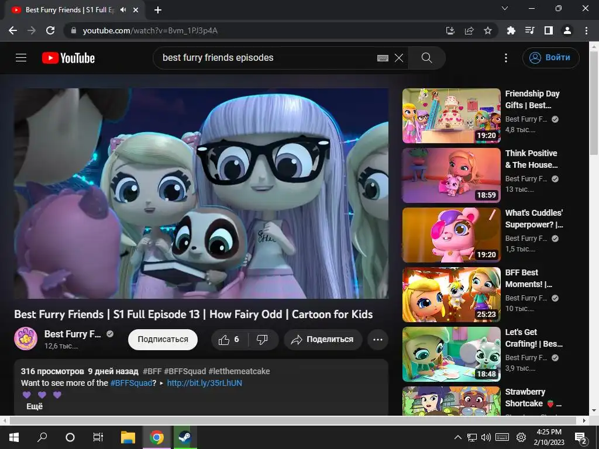Open Friendship Day Gifts video thumbnail
Viewport: 599px width, 449px height.
pyautogui.click(x=451, y=116)
